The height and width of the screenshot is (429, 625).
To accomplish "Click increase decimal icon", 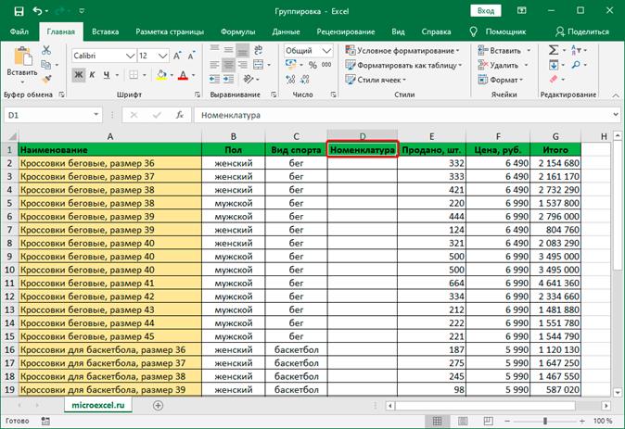I will tap(290, 80).
